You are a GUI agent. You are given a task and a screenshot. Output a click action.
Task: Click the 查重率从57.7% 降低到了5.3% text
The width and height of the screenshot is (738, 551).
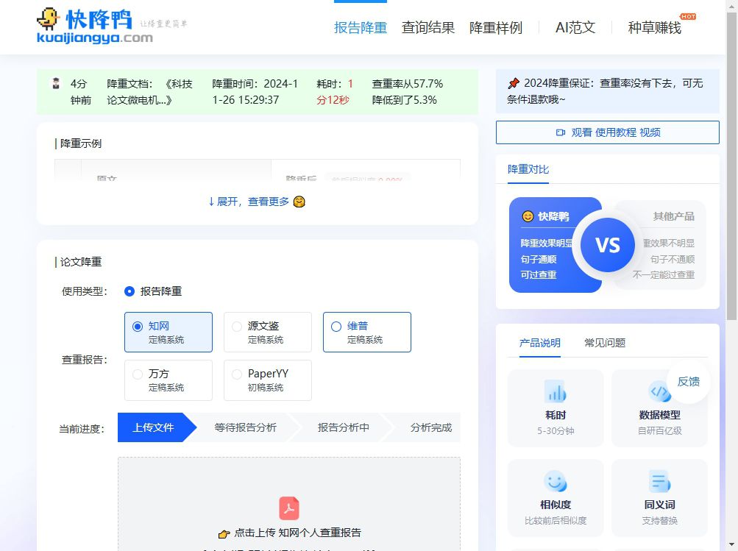407,92
